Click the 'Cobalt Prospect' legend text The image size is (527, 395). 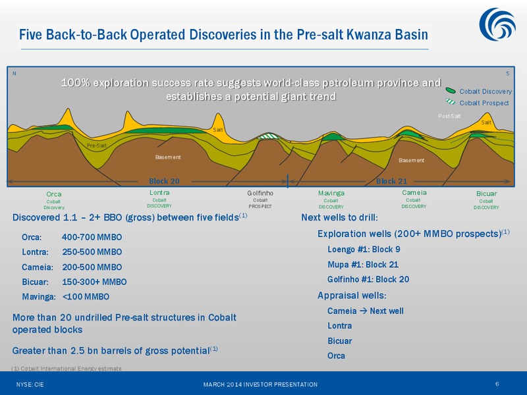point(484,103)
